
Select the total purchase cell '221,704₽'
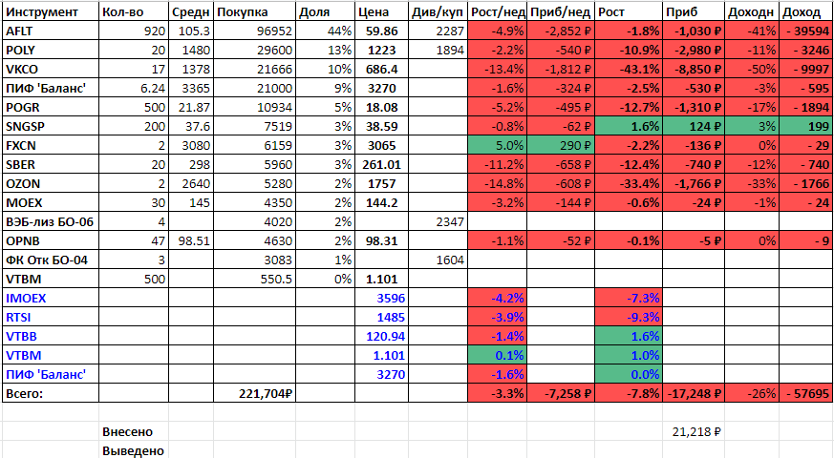(254, 394)
